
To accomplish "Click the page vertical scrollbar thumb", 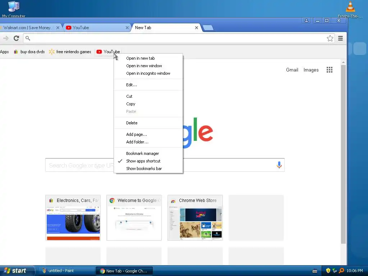I will [343, 154].
